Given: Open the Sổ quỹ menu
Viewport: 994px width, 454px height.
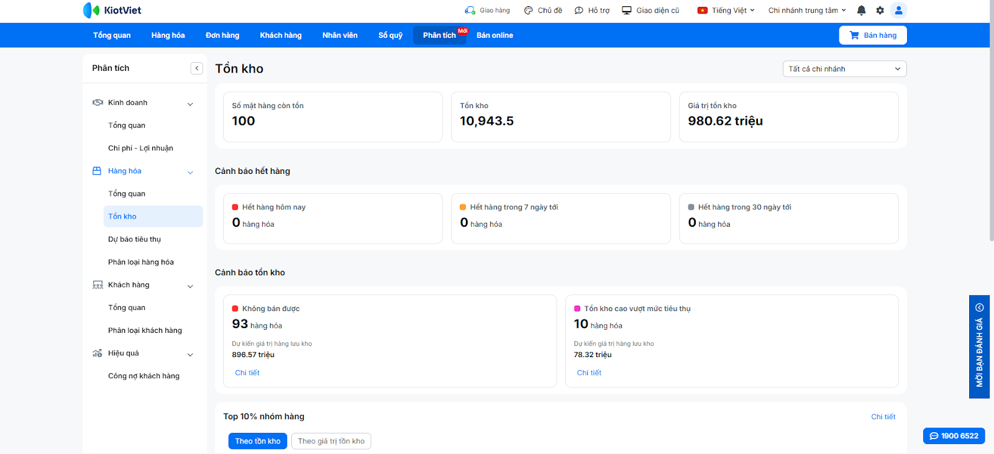Looking at the screenshot, I should tap(390, 35).
